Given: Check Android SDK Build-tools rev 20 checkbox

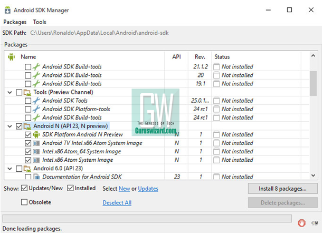Looking at the screenshot, I should tap(28, 75).
